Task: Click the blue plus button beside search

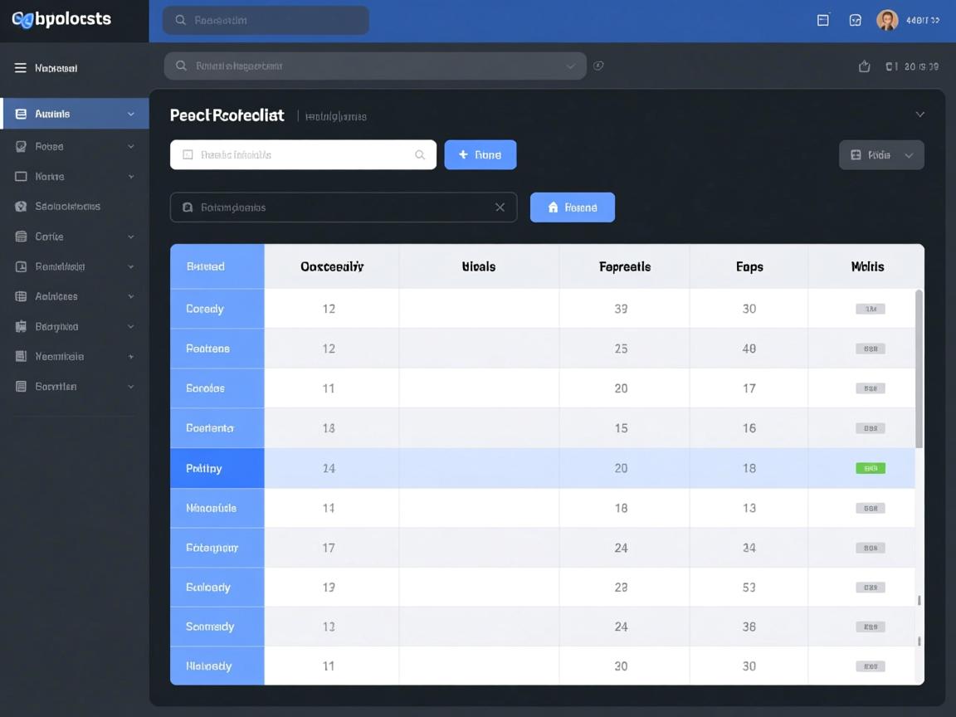Action: (480, 155)
